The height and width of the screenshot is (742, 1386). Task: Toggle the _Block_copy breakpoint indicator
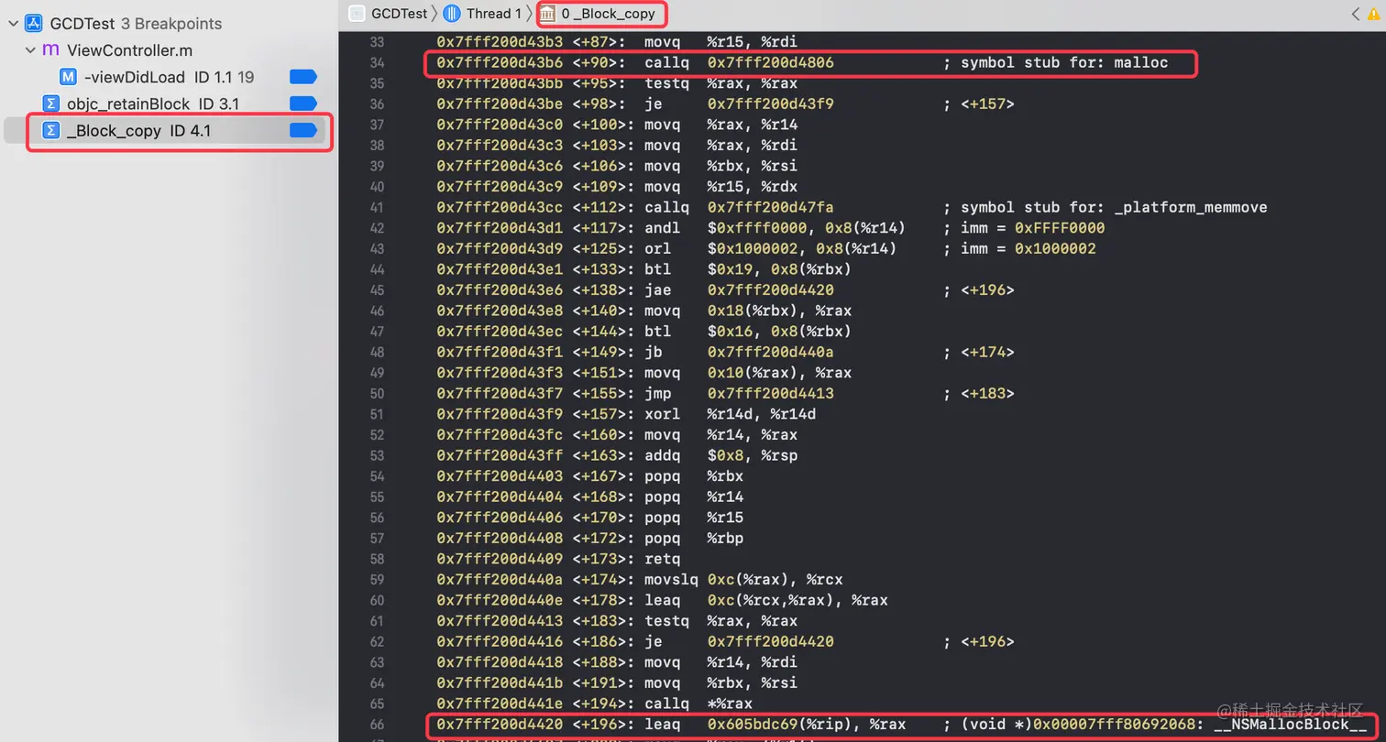(x=302, y=131)
